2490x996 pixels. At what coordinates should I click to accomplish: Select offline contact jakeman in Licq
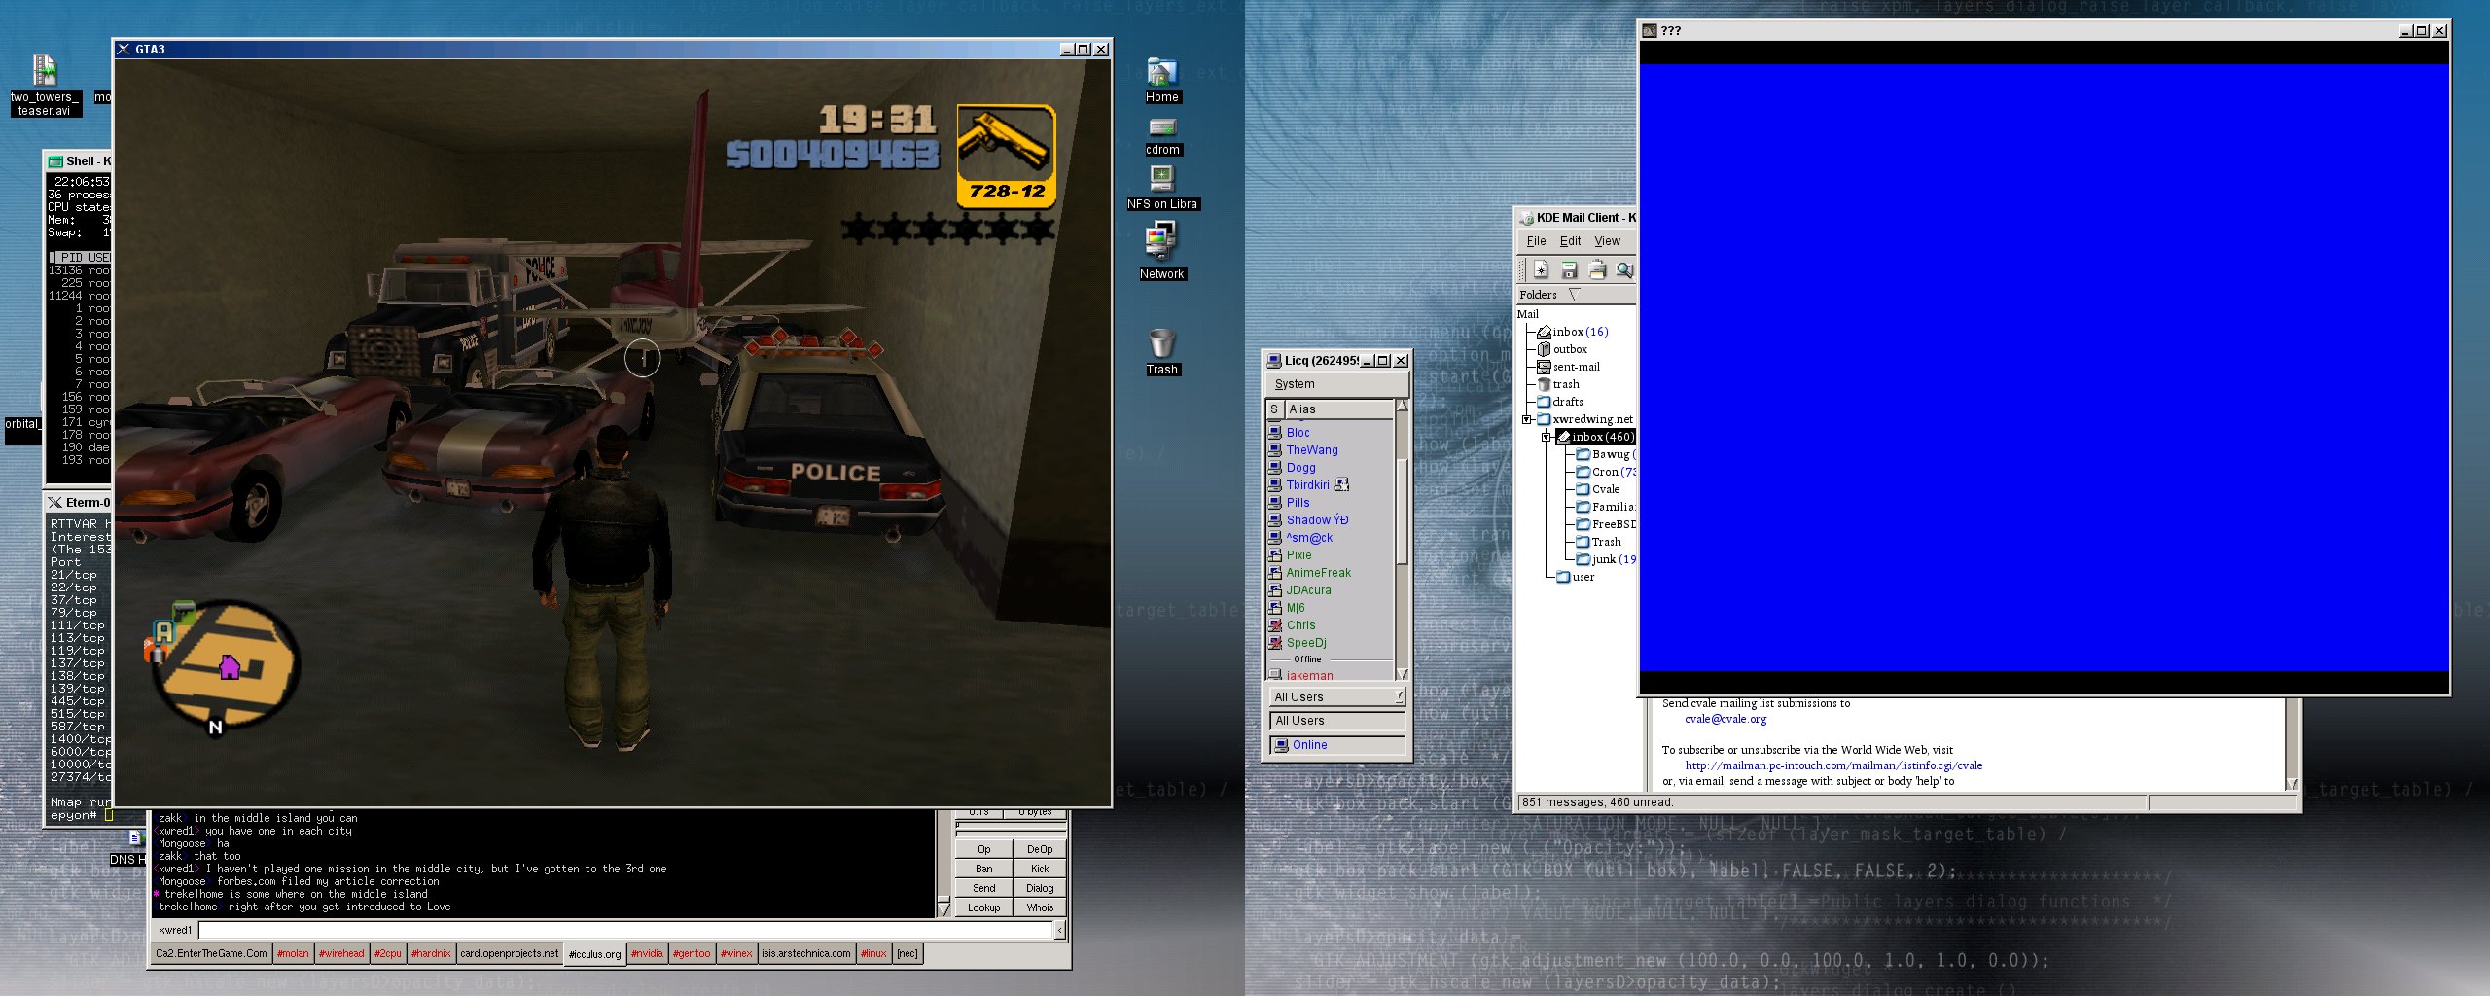(1309, 675)
